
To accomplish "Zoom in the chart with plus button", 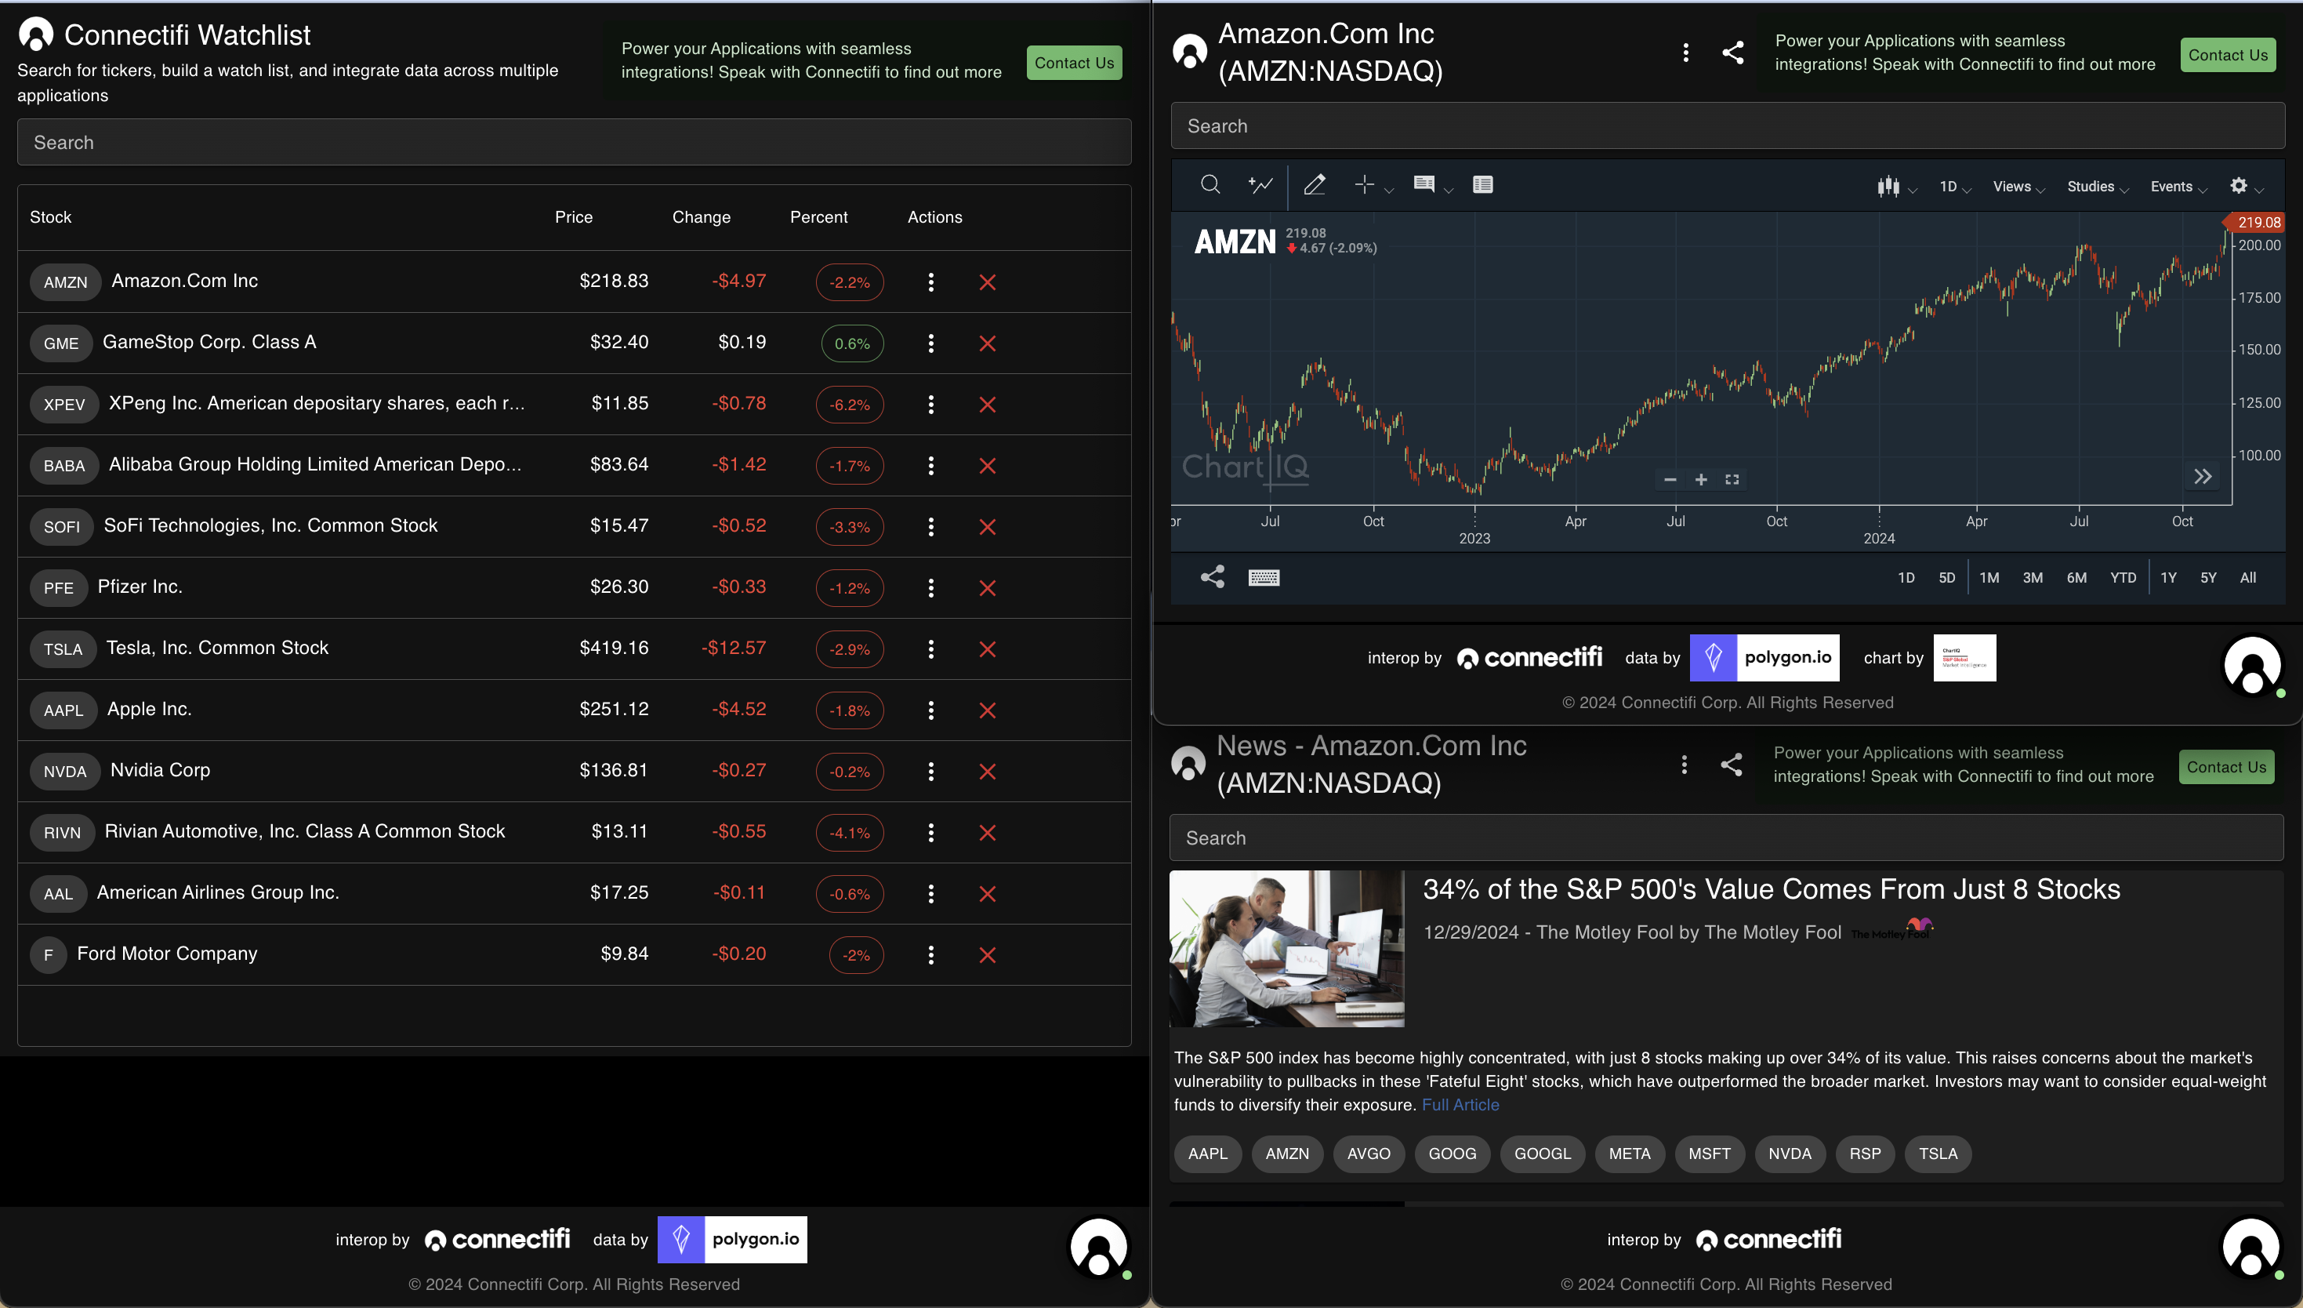I will click(1700, 480).
